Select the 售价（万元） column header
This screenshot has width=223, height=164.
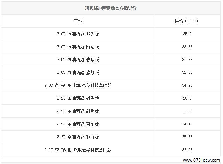coord(186,21)
